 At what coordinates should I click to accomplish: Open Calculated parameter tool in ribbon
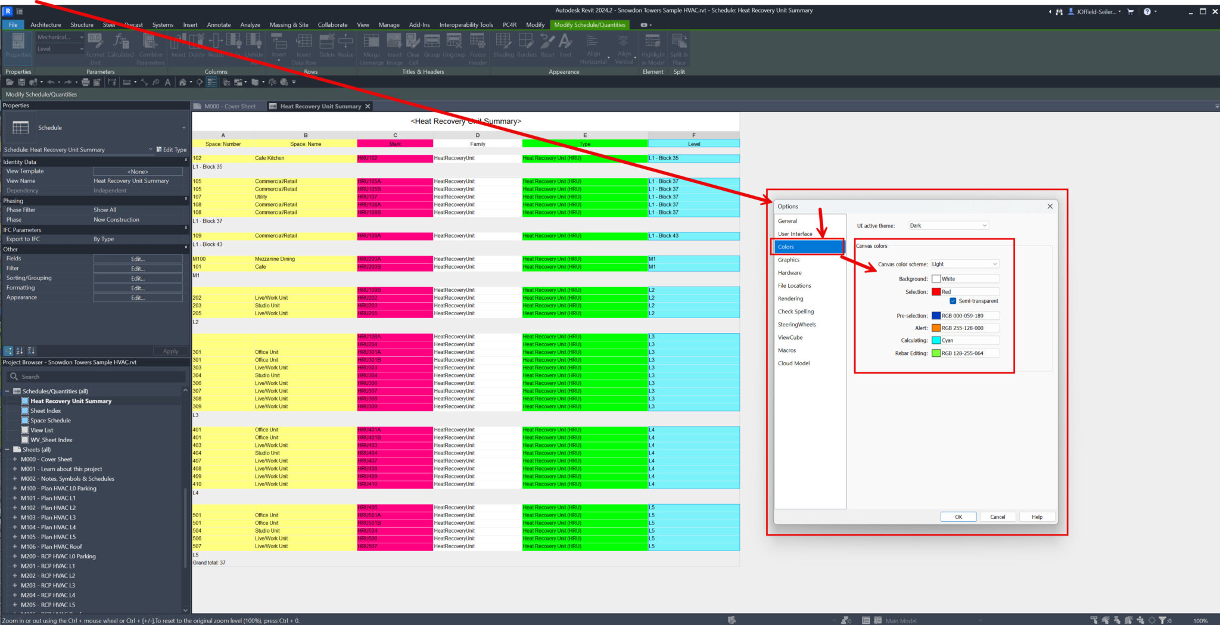pyautogui.click(x=121, y=41)
